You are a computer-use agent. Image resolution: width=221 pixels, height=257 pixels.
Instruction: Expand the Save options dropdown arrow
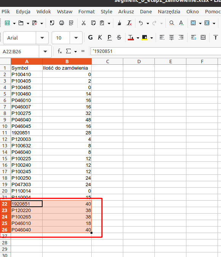(42, 24)
